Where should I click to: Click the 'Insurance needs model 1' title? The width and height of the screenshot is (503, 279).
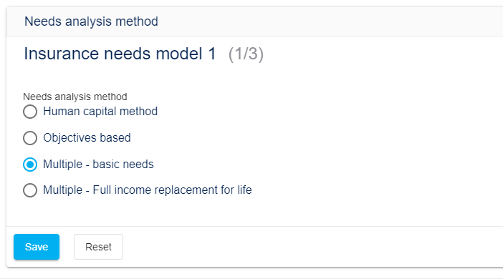pos(120,54)
